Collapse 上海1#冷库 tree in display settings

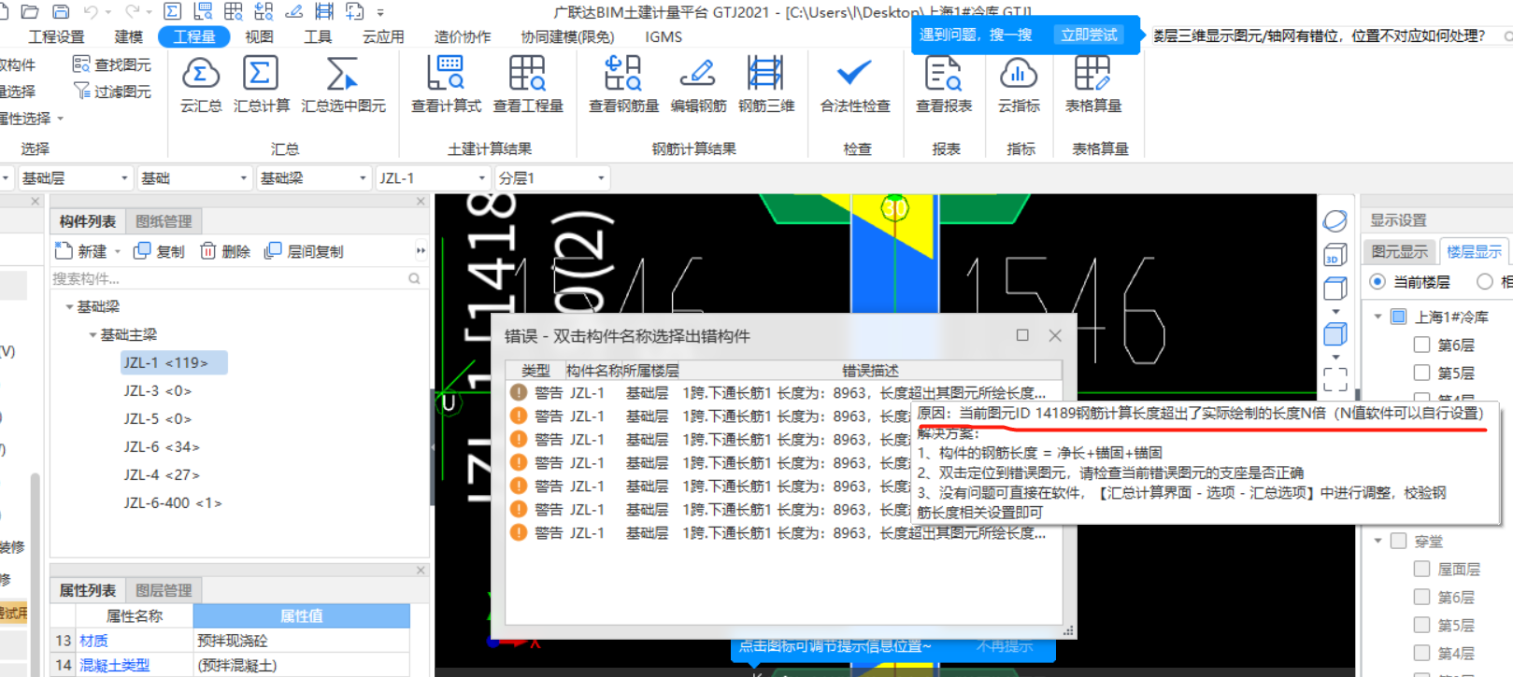[x=1377, y=317]
